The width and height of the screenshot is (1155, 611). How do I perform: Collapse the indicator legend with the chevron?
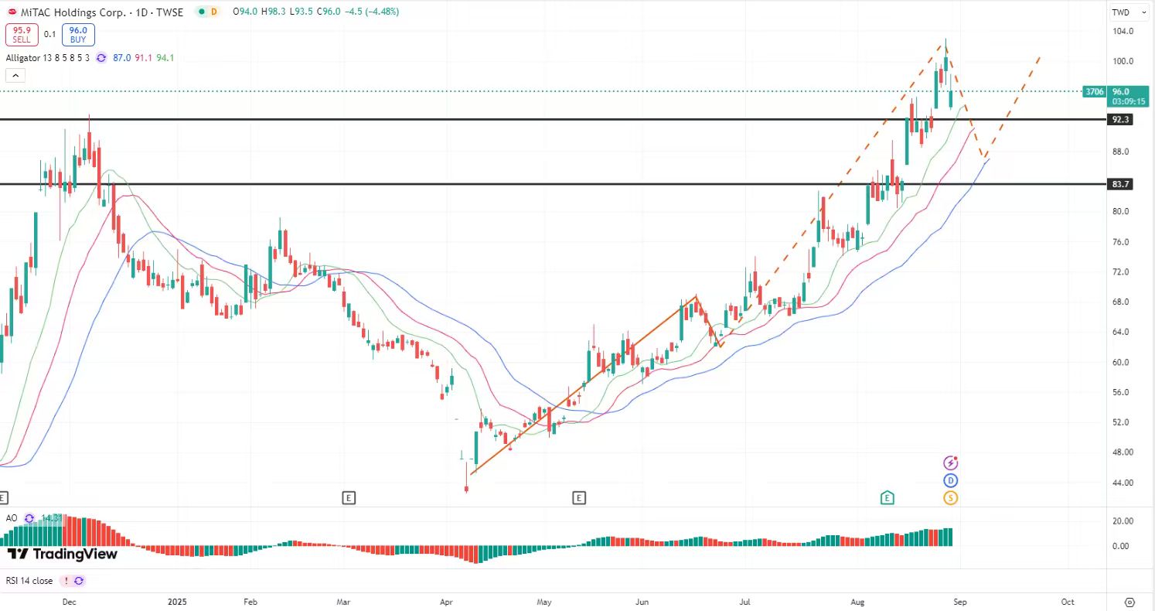(15, 75)
